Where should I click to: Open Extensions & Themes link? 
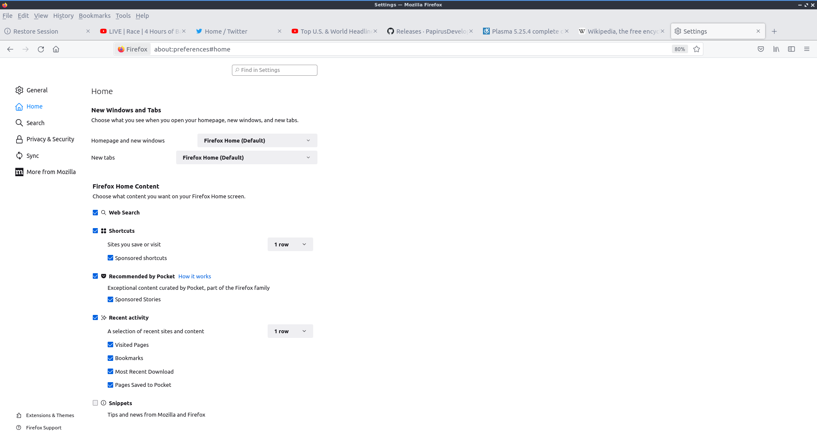click(50, 415)
